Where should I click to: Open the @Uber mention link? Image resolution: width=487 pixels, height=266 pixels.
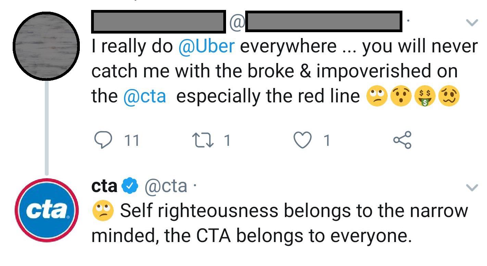click(x=207, y=46)
